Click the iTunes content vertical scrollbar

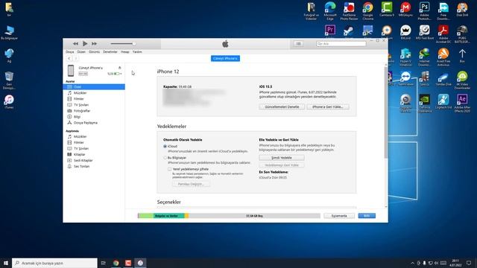(386, 112)
